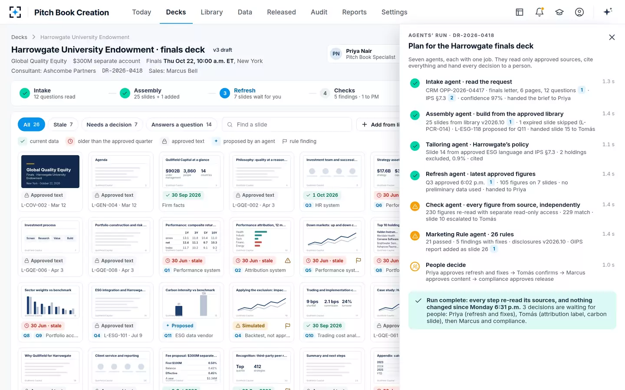Screen dimensions: 625x390
Task: Filter slides by Stale 7
Action: (63, 124)
